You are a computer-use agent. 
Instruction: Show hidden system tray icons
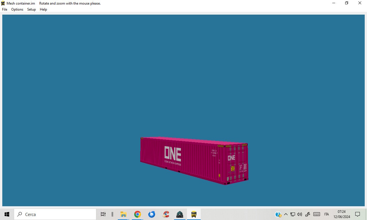(286, 214)
